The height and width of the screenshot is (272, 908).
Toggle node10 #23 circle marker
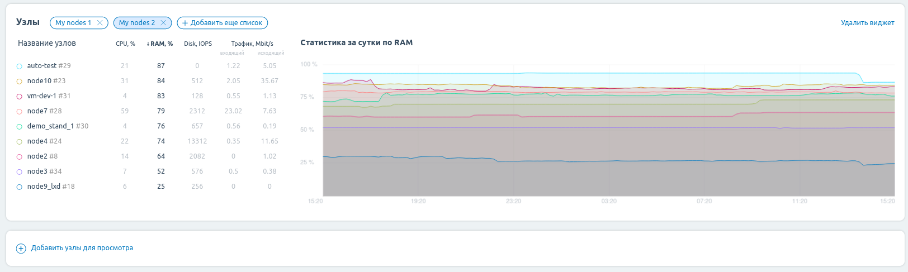pyautogui.click(x=19, y=82)
